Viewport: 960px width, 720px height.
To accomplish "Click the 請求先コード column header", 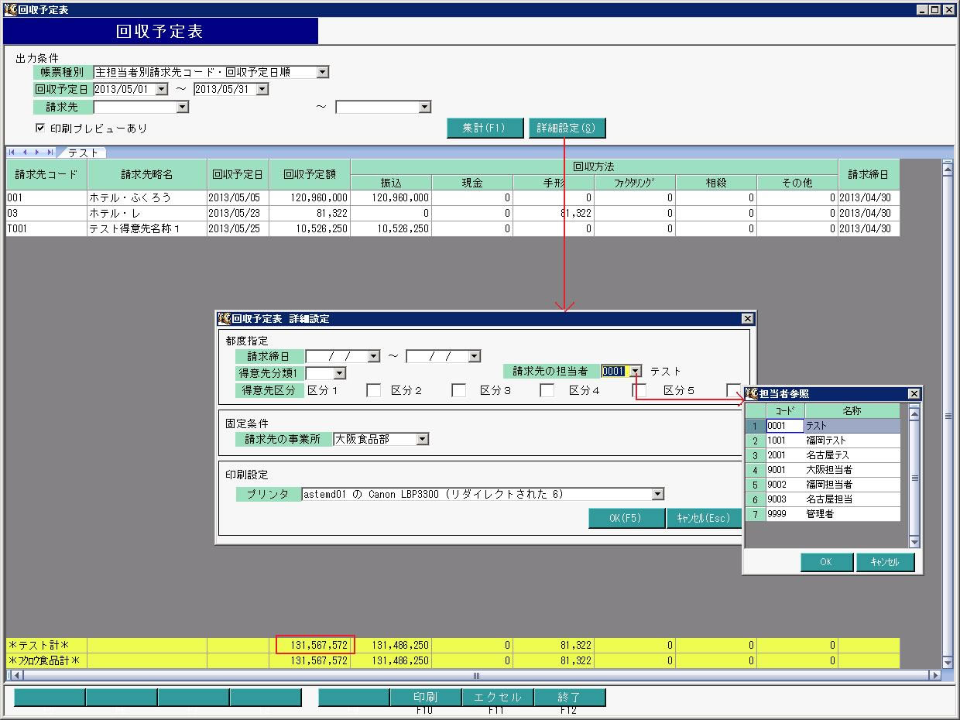I will (46, 174).
